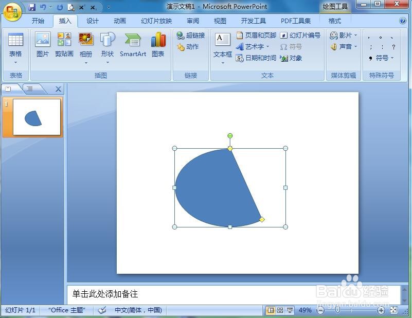
Task: Expand the 文本框 dropdown arrow
Action: (223, 63)
